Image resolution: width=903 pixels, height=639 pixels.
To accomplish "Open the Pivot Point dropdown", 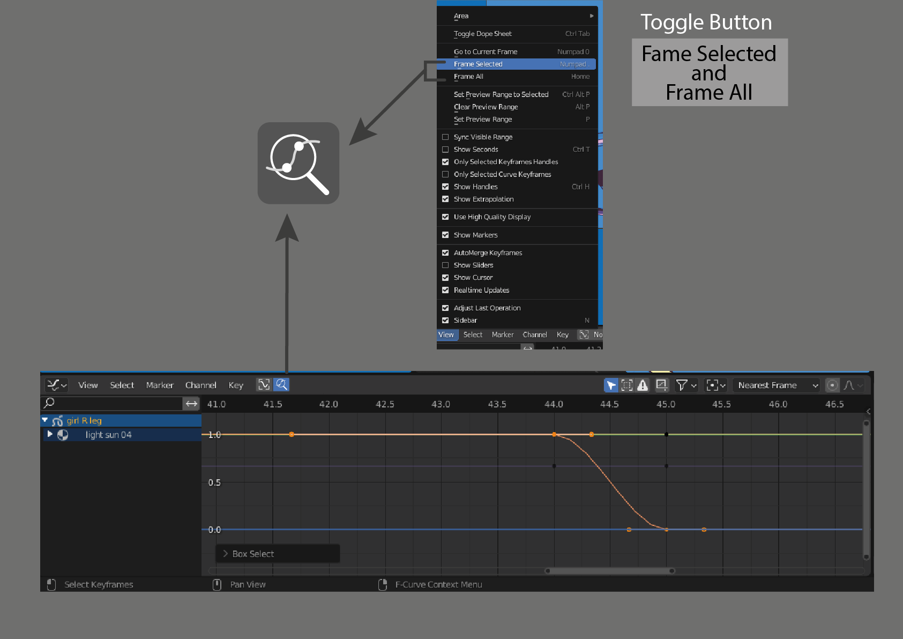I will [x=716, y=385].
